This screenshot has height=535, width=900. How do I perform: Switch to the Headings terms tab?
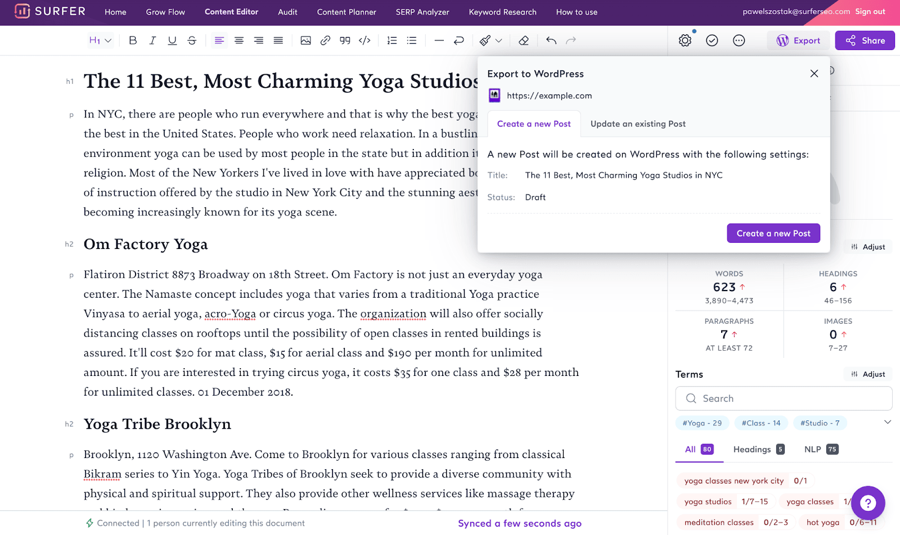[x=759, y=449]
